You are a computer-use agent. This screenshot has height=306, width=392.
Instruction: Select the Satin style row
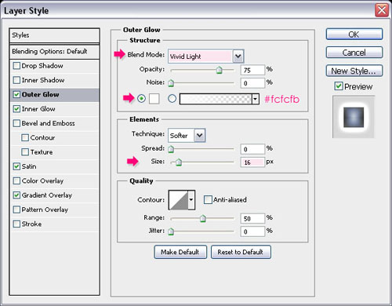click(55, 166)
